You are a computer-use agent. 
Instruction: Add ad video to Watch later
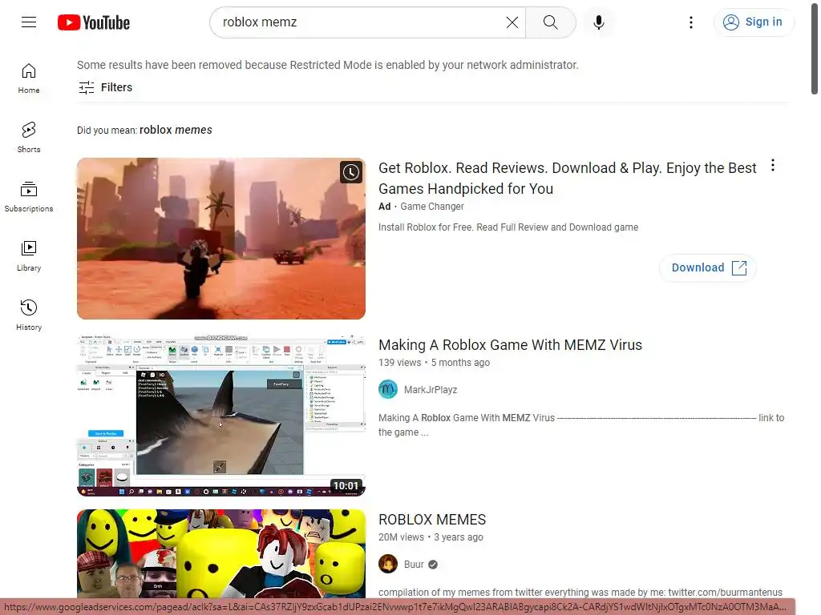(x=351, y=172)
